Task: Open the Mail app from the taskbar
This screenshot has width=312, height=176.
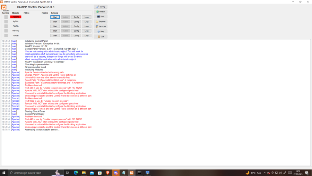Action: (x=92, y=173)
